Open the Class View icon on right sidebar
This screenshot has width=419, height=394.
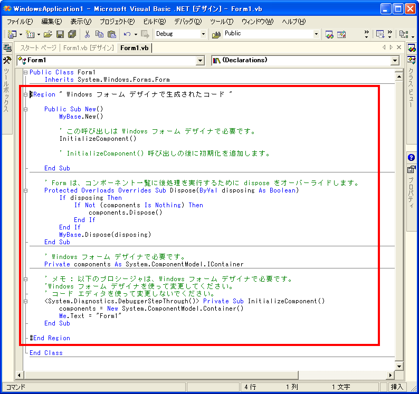pyautogui.click(x=412, y=48)
